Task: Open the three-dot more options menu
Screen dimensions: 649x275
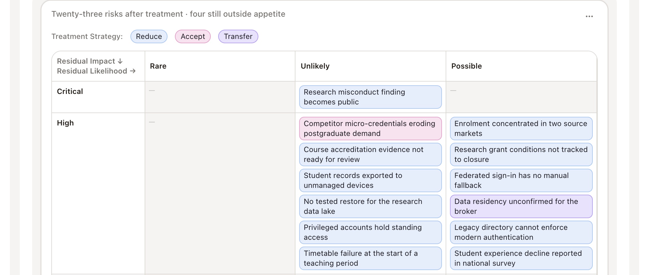Action: pos(589,16)
